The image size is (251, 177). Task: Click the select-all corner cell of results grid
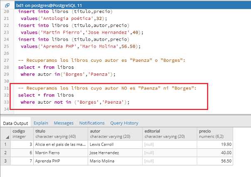[x=5, y=134]
